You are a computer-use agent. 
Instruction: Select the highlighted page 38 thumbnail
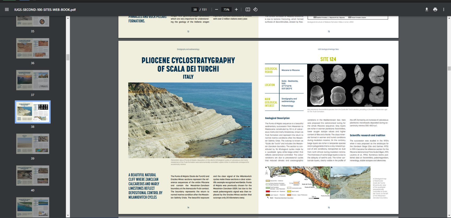(33, 112)
